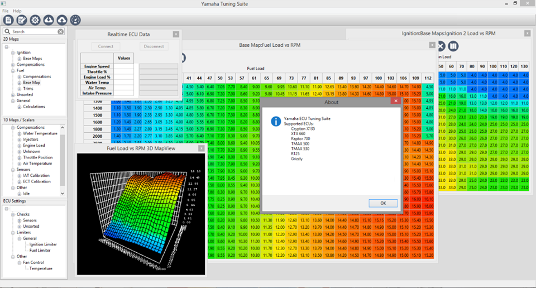This screenshot has height=288, width=536.
Task: Click the TMAX 500 entry in About
Action: tap(300, 144)
